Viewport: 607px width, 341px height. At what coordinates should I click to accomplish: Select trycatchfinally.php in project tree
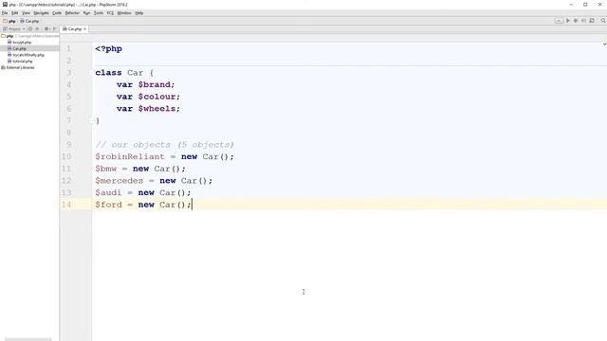(x=28, y=55)
